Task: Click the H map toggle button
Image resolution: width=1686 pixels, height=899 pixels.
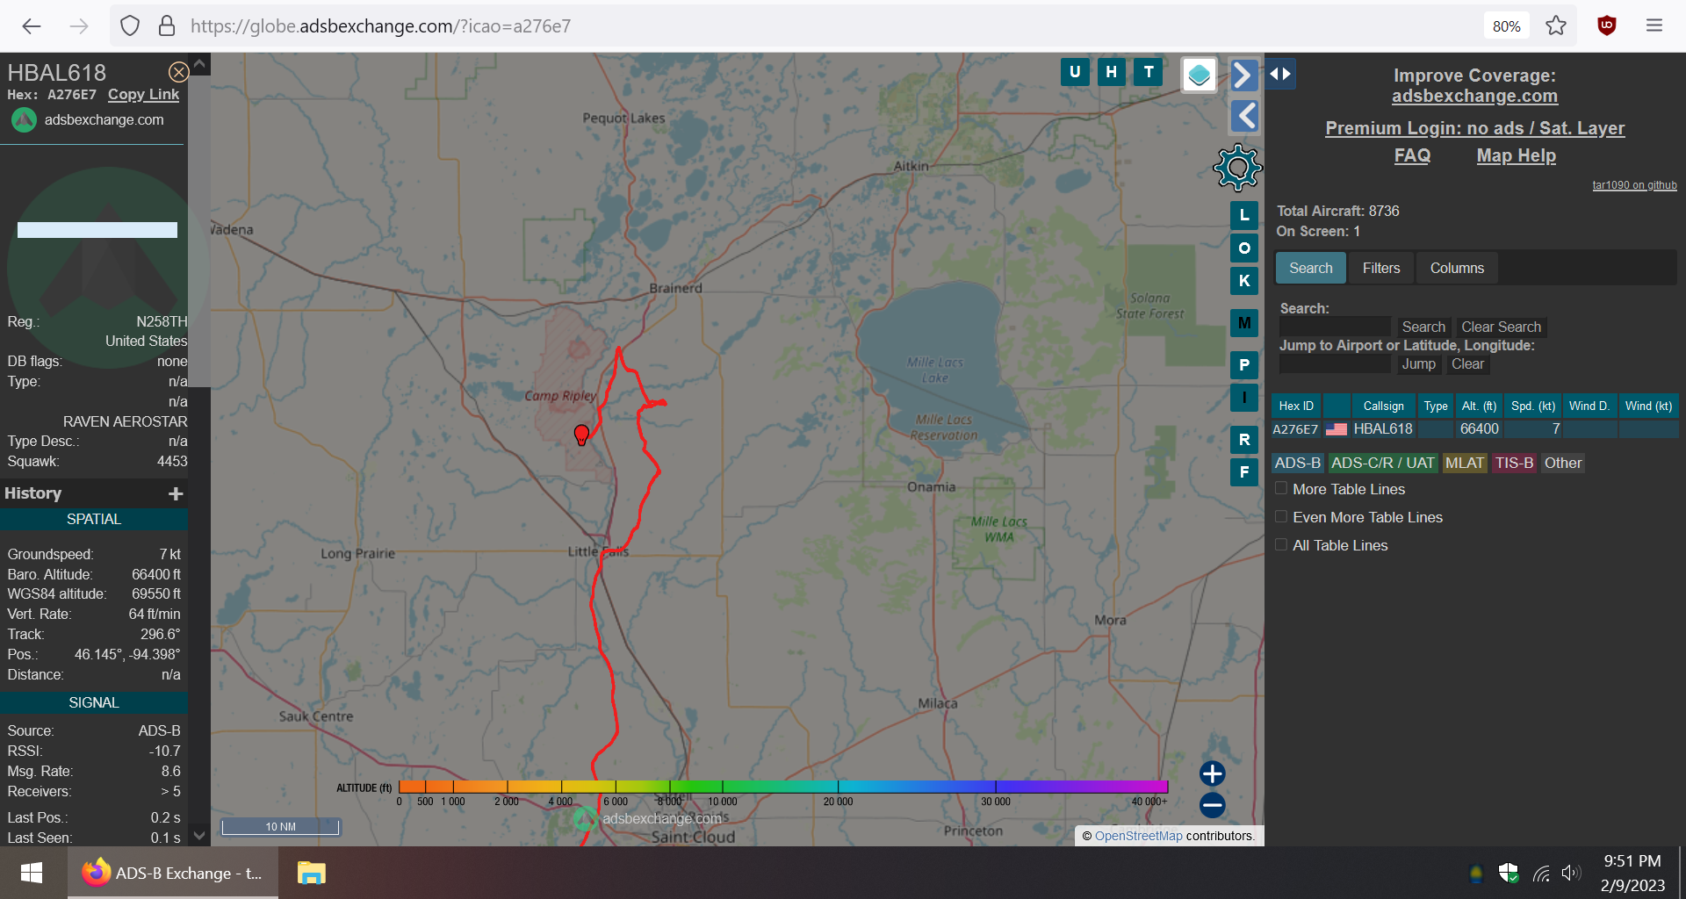Action: pos(1112,72)
